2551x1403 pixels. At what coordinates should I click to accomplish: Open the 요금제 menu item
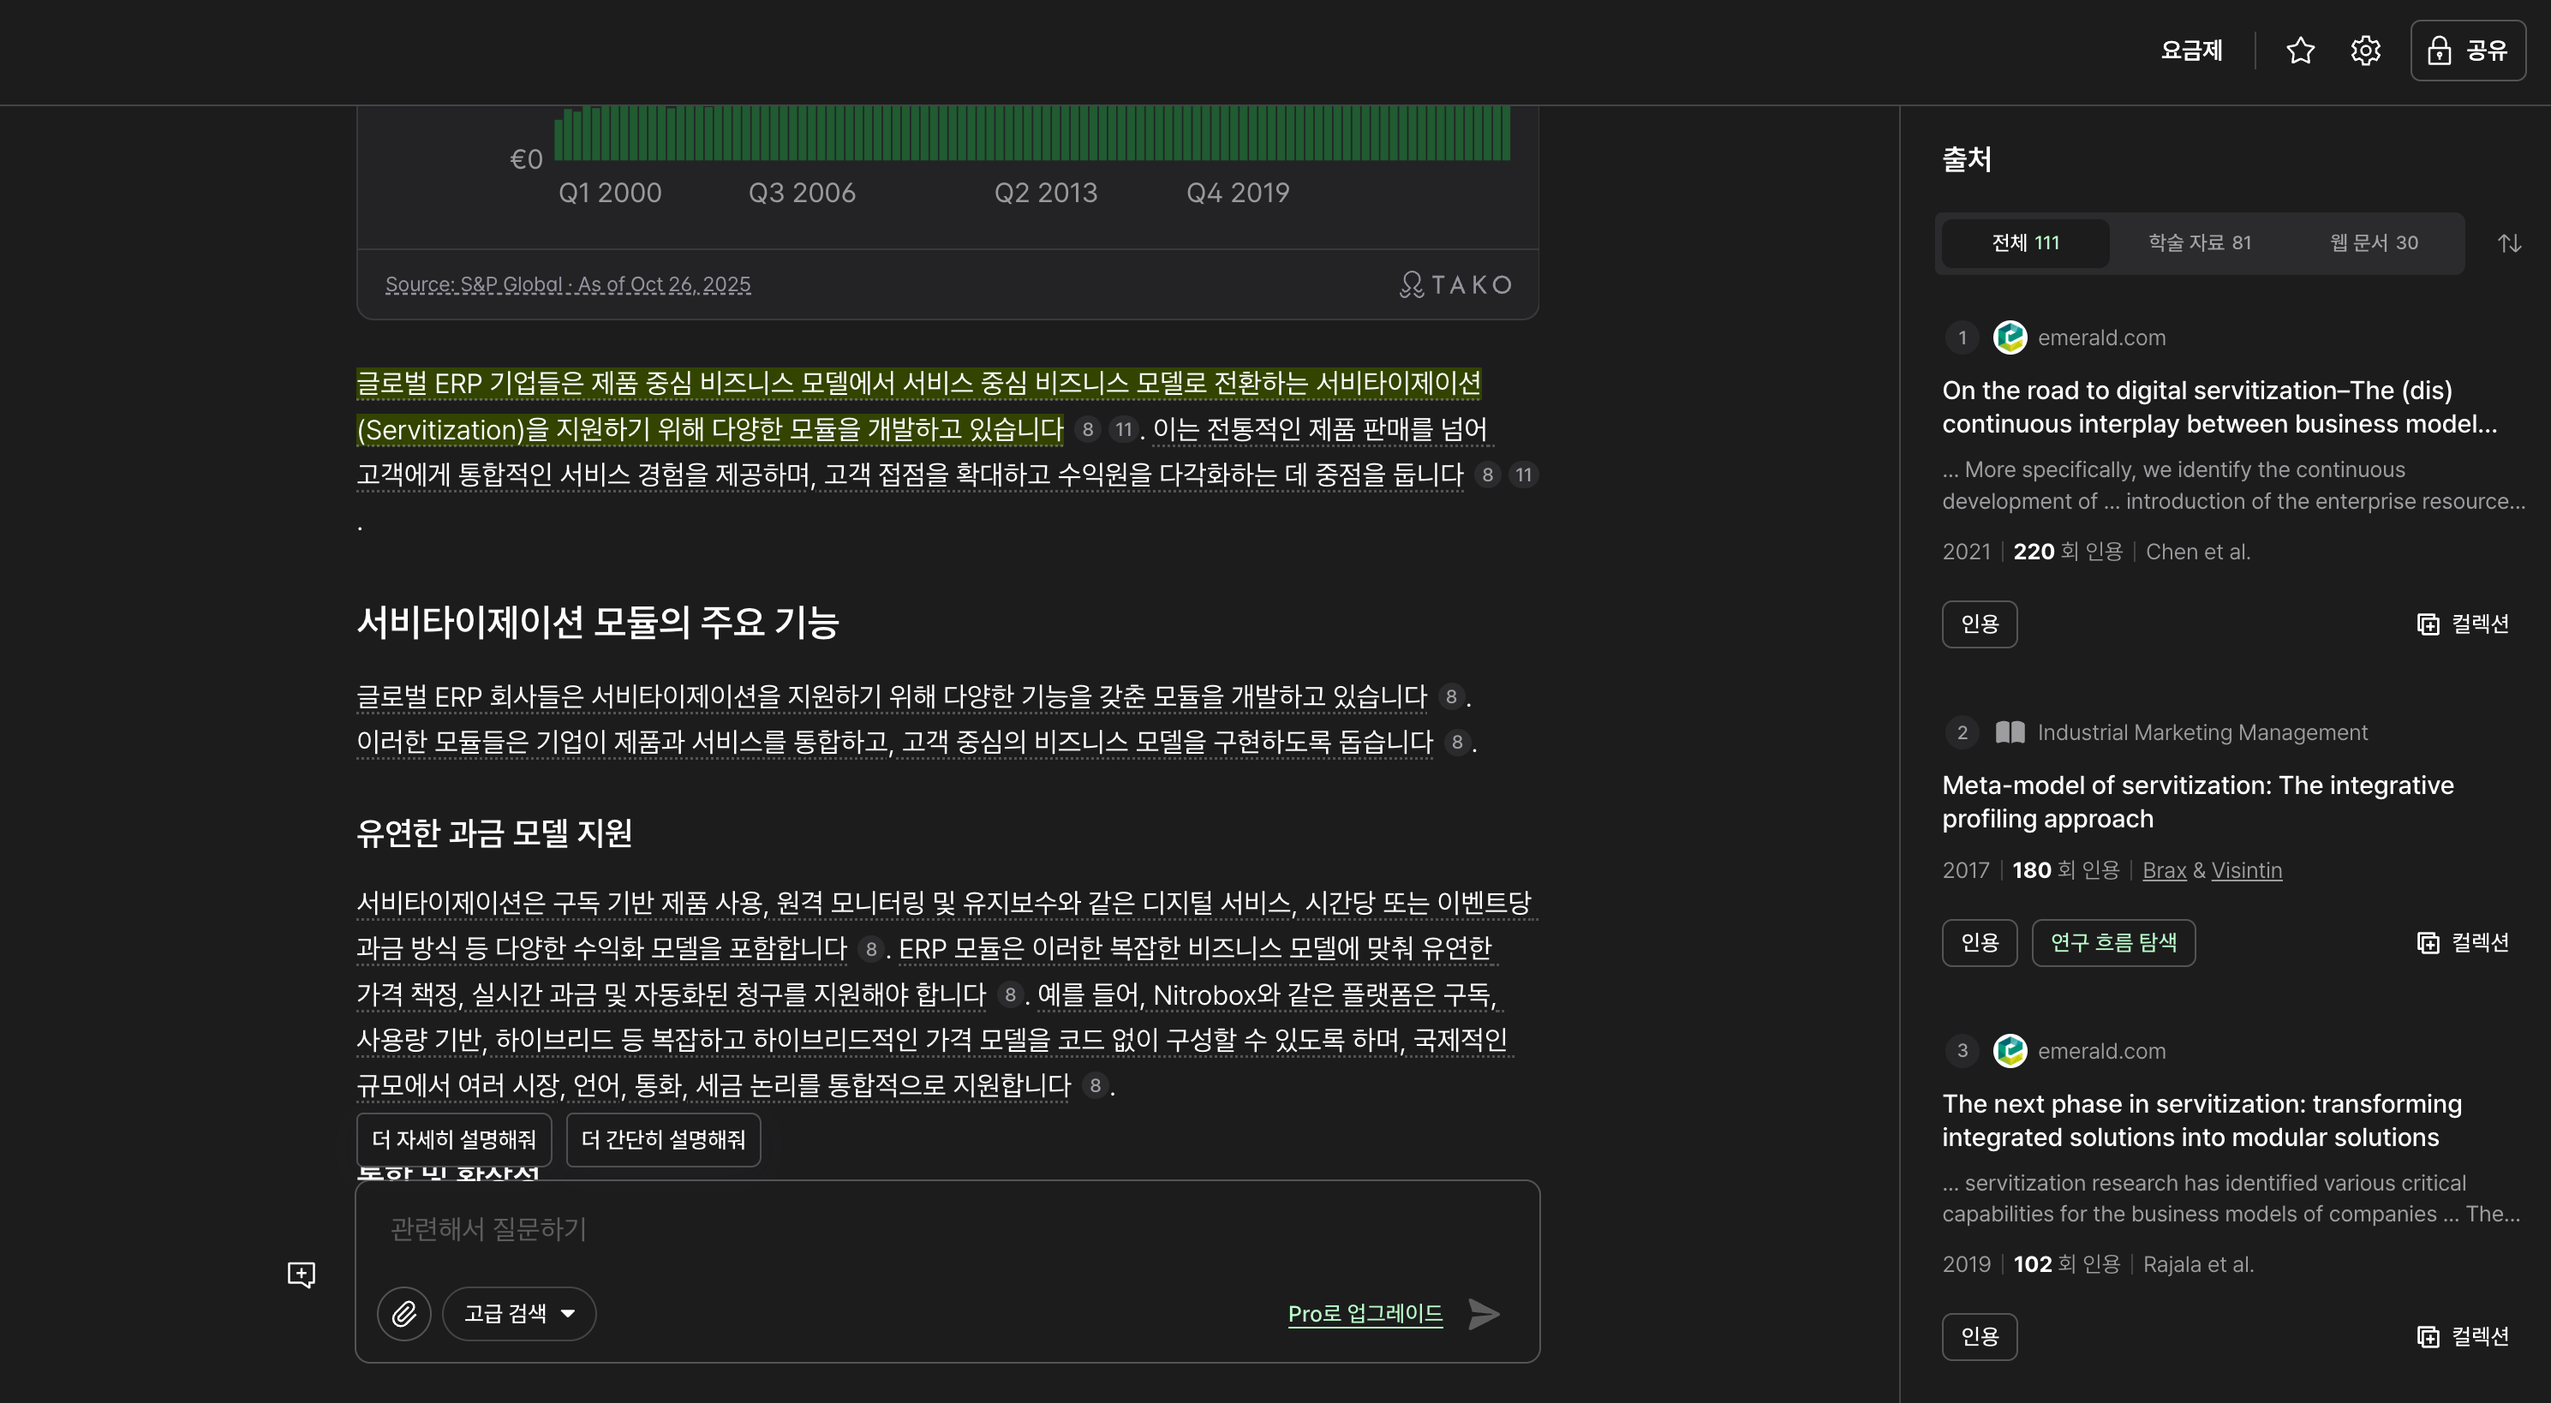(2190, 51)
